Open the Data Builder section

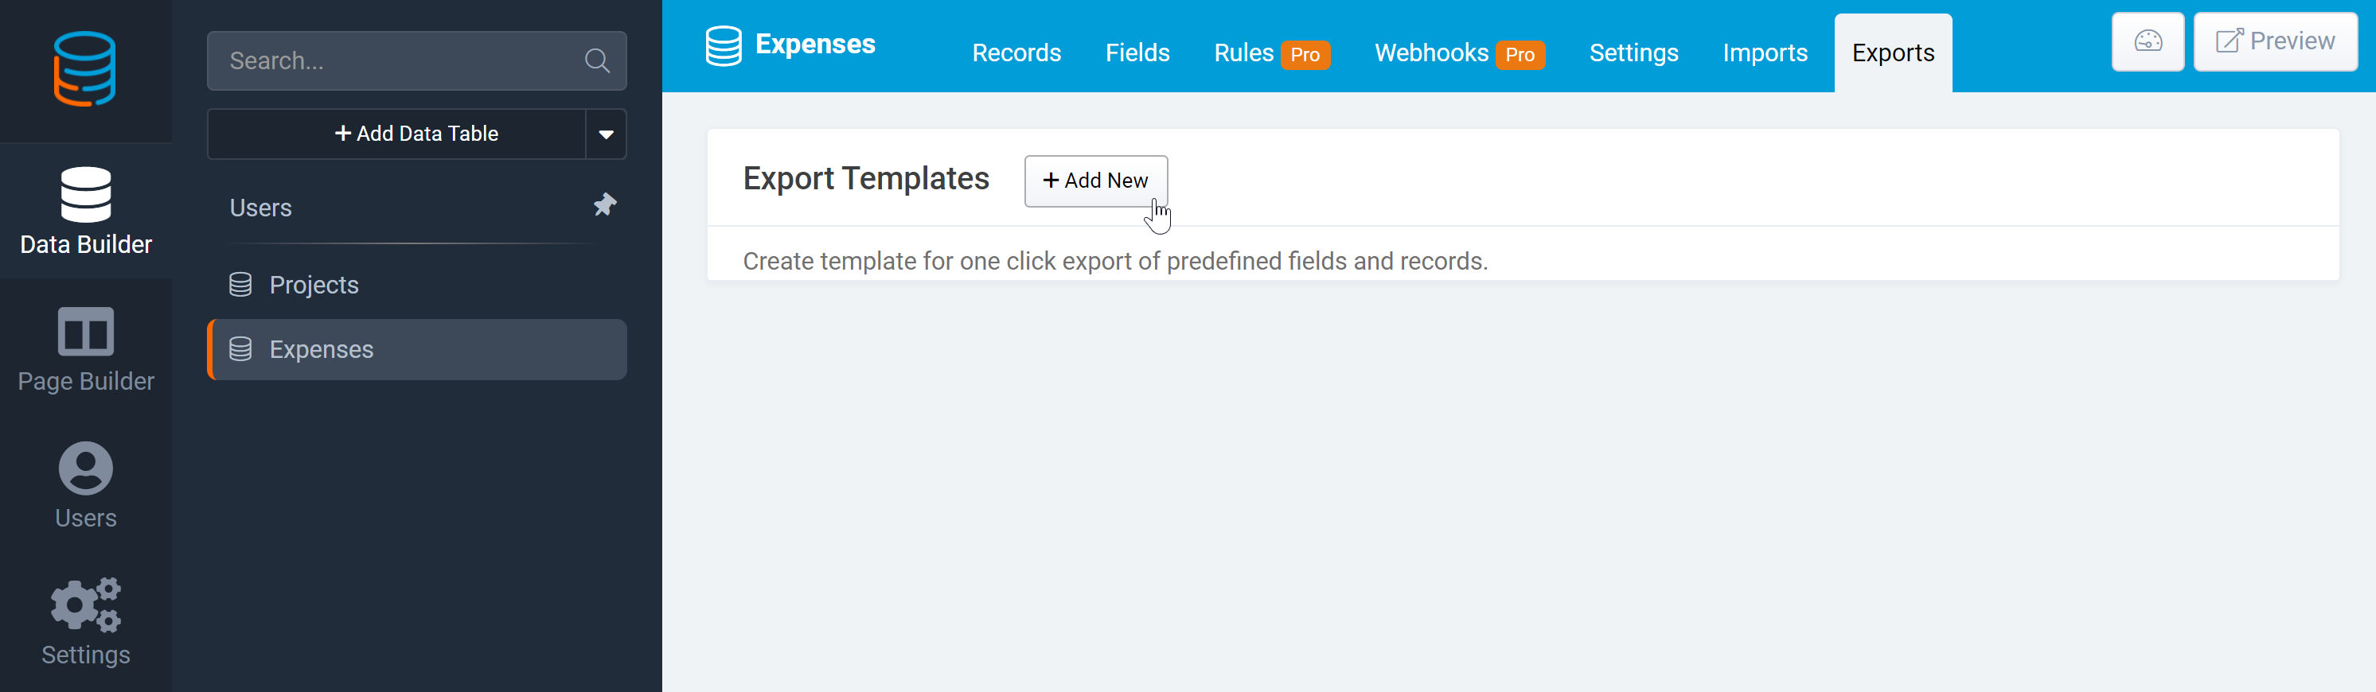point(86,211)
